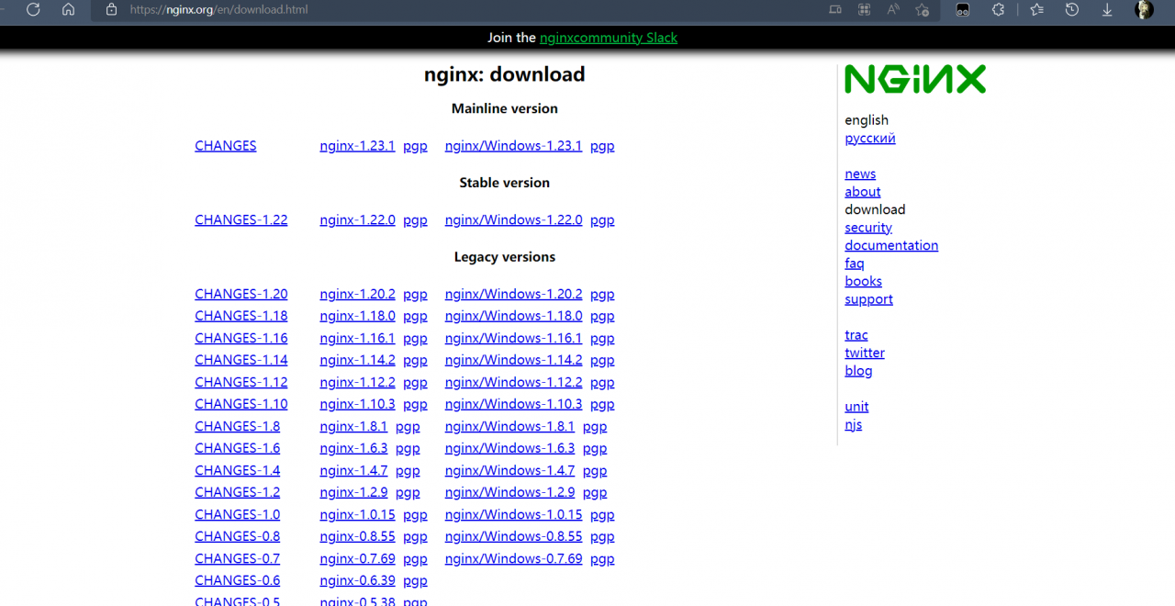Open CHANGES-1.2 link

238,493
